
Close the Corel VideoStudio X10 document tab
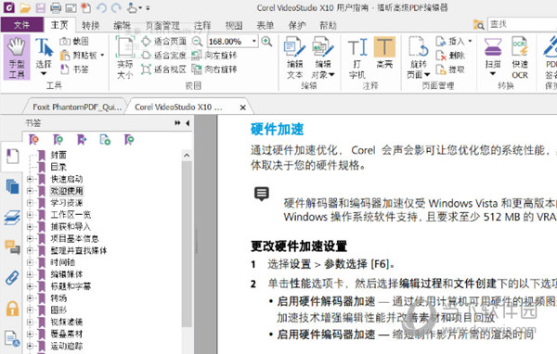243,107
